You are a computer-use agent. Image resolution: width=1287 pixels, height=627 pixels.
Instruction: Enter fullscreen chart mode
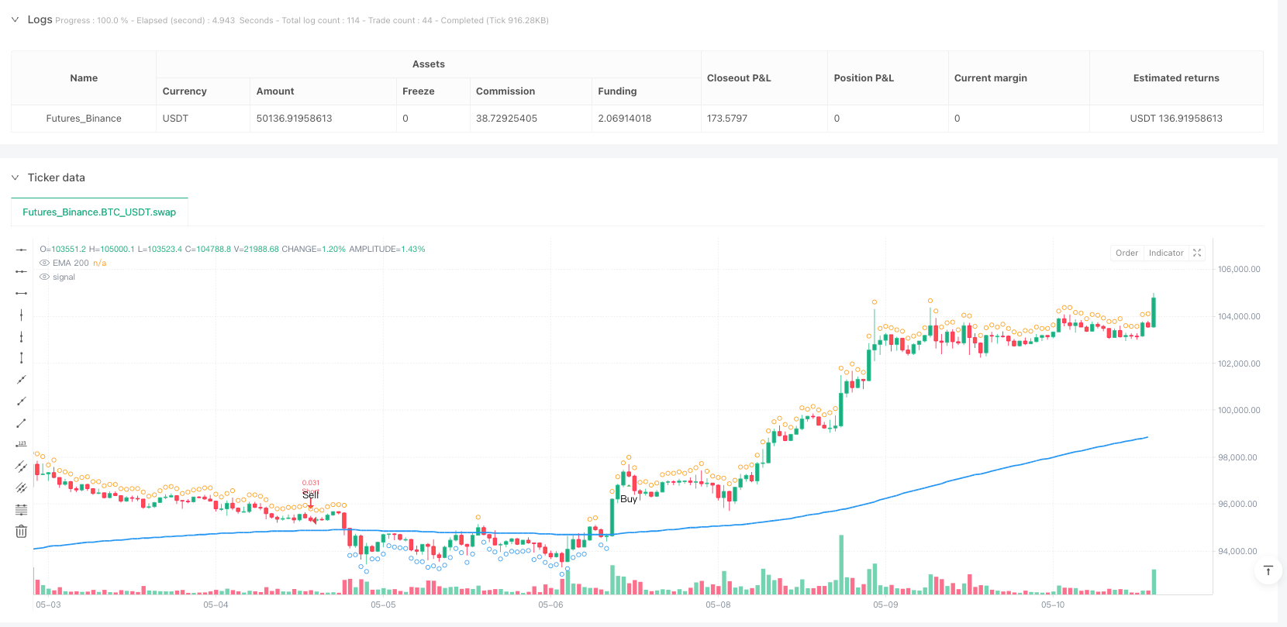click(x=1197, y=253)
